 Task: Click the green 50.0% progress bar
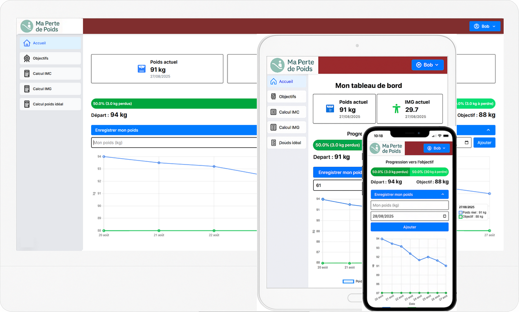[174, 103]
